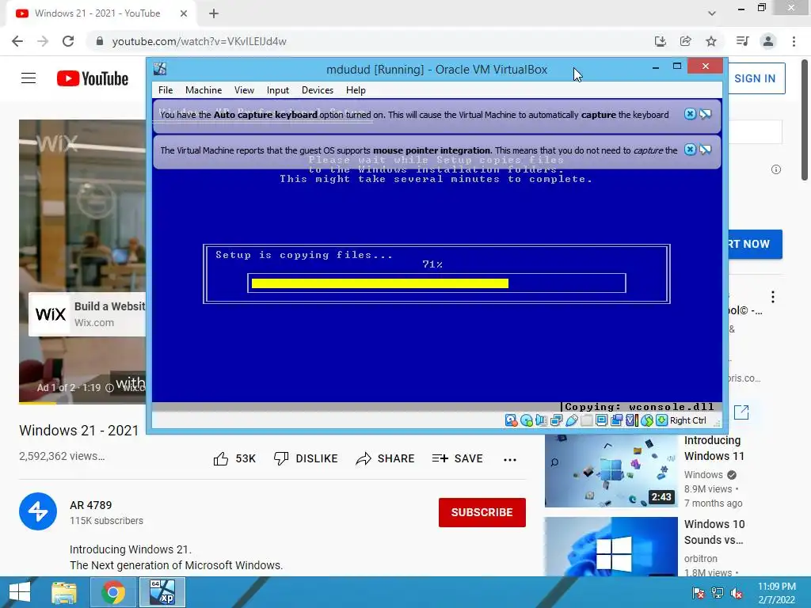
Task: Click the mouse integration icon in VirtualBox status bar
Action: point(646,420)
